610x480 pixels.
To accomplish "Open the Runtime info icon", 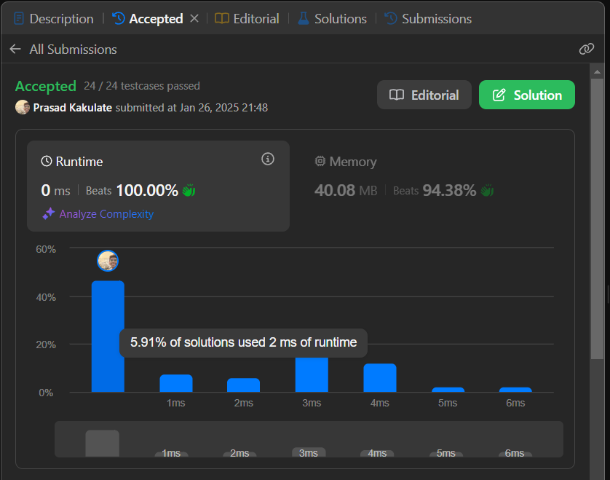I will coord(268,159).
